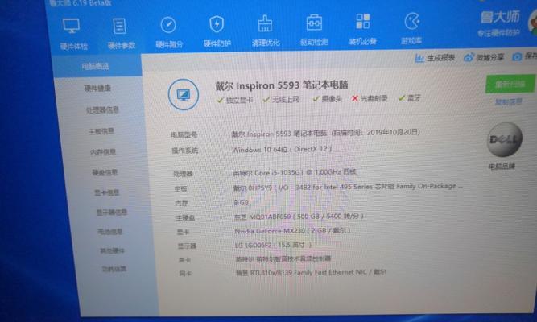Viewport: 537px width, 322px height.
Task: Click the 戴尔 0HP5Y9 motherboard value
Action: click(348, 187)
